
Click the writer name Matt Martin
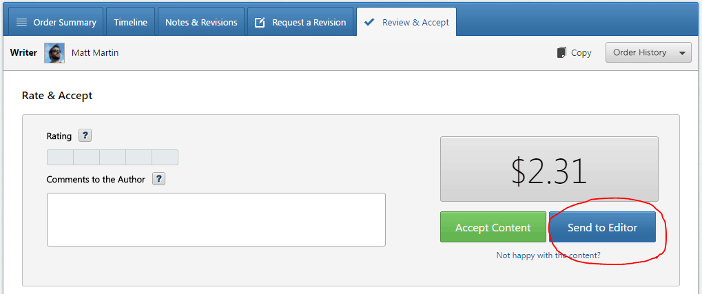click(x=95, y=52)
